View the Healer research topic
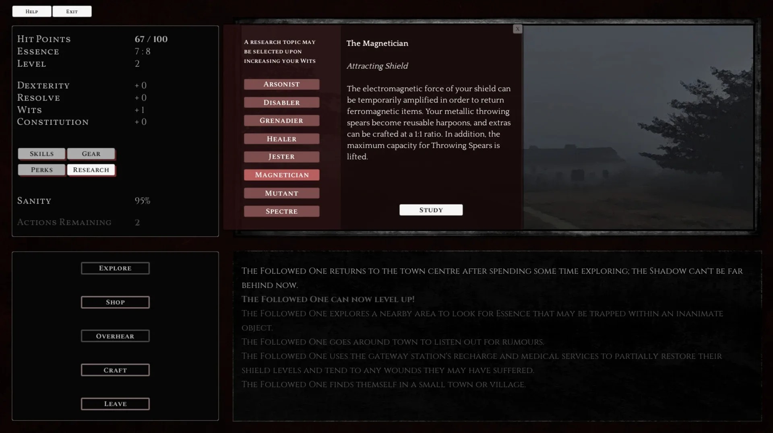The width and height of the screenshot is (773, 433). [281, 139]
